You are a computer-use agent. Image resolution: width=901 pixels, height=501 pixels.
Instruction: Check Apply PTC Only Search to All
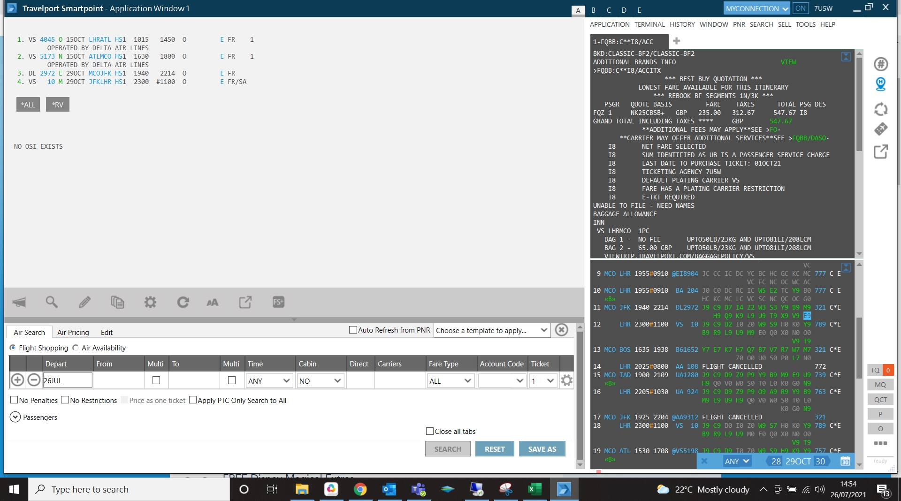click(193, 400)
